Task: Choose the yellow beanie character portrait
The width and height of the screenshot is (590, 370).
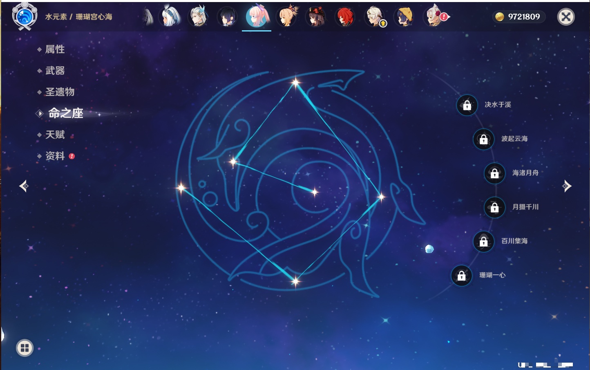Action: point(404,17)
